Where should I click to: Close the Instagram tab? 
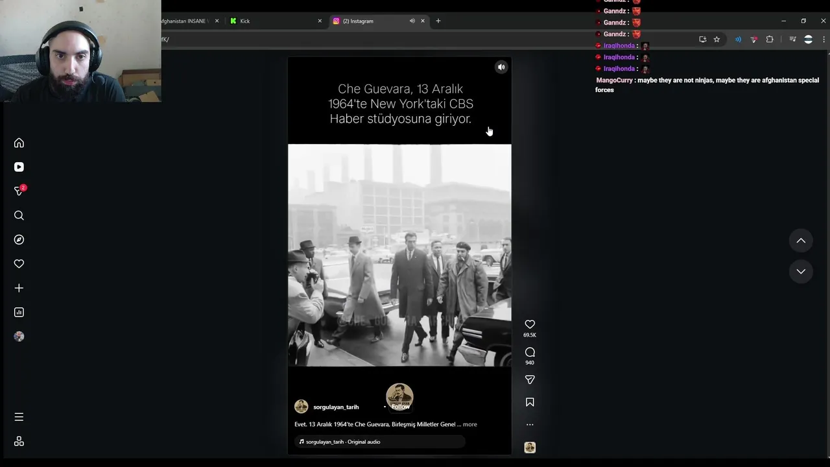tap(423, 21)
